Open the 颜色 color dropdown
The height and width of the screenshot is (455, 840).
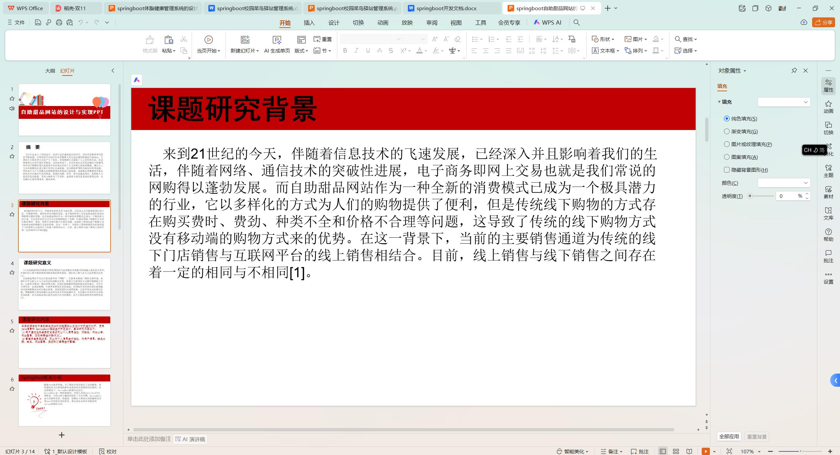pyautogui.click(x=784, y=183)
